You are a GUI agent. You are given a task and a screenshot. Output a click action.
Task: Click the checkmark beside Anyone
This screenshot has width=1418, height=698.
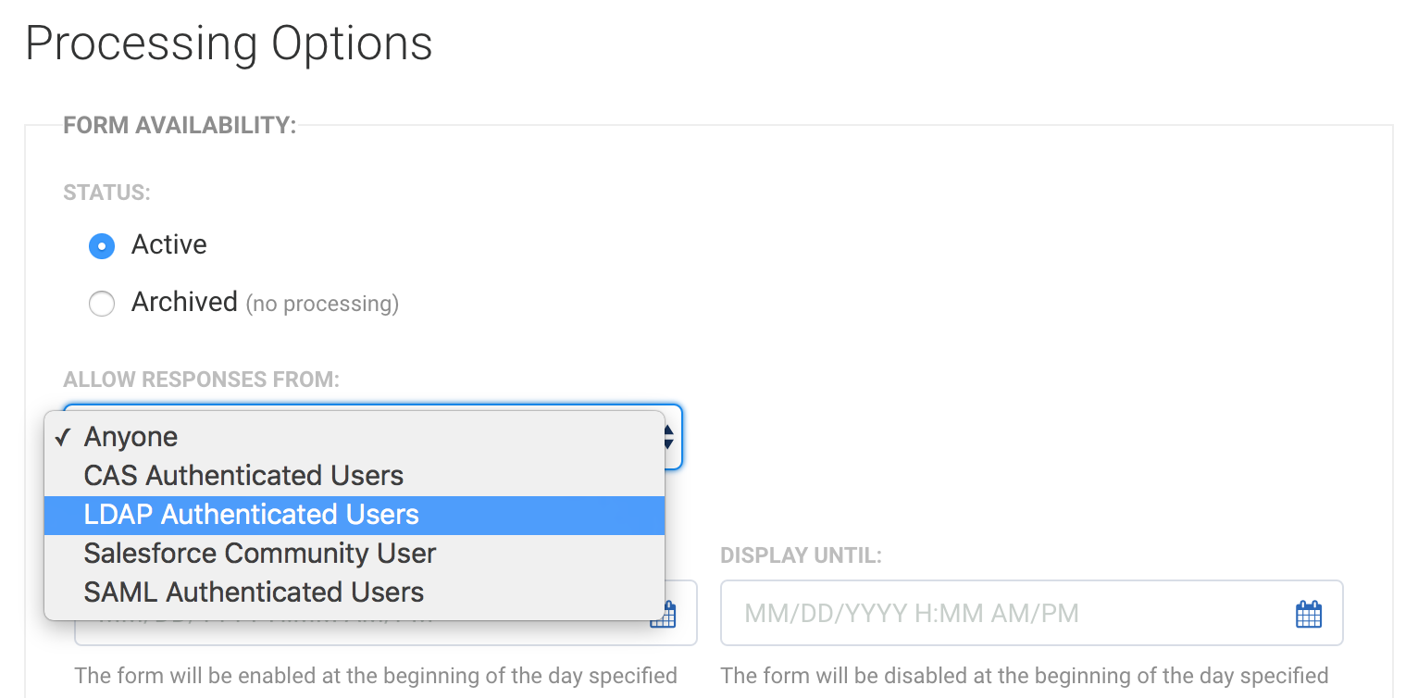coord(63,437)
